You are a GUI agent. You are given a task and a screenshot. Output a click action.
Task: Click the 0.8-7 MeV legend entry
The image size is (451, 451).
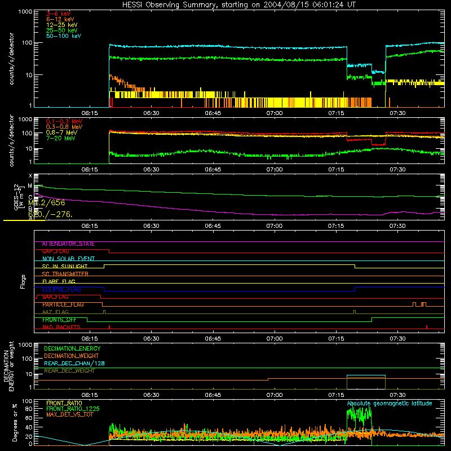(61, 132)
